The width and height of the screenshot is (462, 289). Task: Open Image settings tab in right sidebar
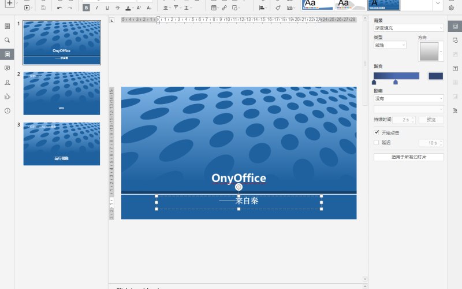click(x=455, y=54)
